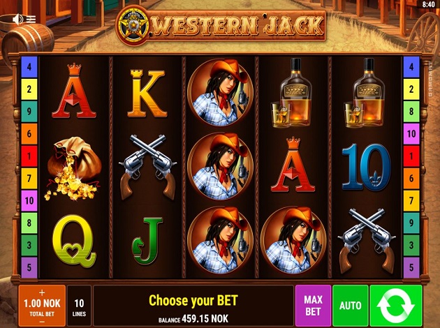Click the balance 459.15 NOK display
440x328 pixels.
point(193,319)
